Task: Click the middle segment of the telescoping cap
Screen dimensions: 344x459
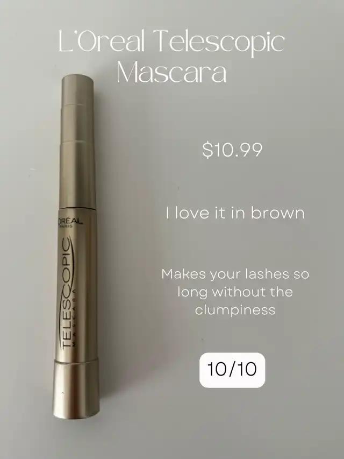Action: pos(77,122)
